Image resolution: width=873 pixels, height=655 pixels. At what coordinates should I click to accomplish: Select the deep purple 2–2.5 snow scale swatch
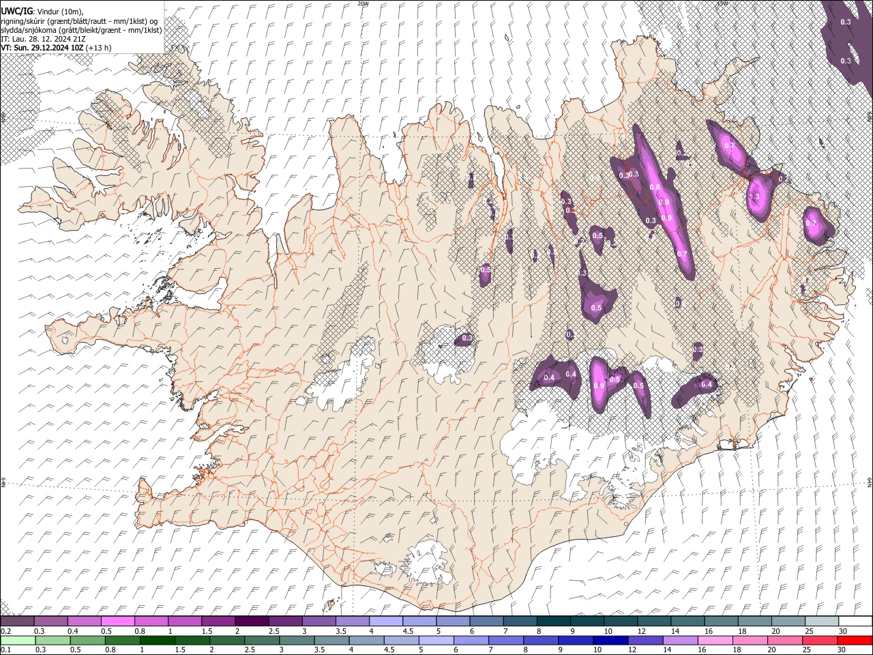click(x=252, y=621)
